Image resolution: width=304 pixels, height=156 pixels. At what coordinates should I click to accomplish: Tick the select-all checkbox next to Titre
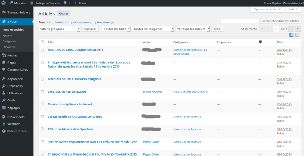pyautogui.click(x=43, y=42)
